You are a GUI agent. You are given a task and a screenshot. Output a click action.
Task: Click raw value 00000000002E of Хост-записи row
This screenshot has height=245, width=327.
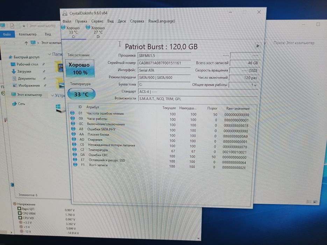pyautogui.click(x=234, y=168)
